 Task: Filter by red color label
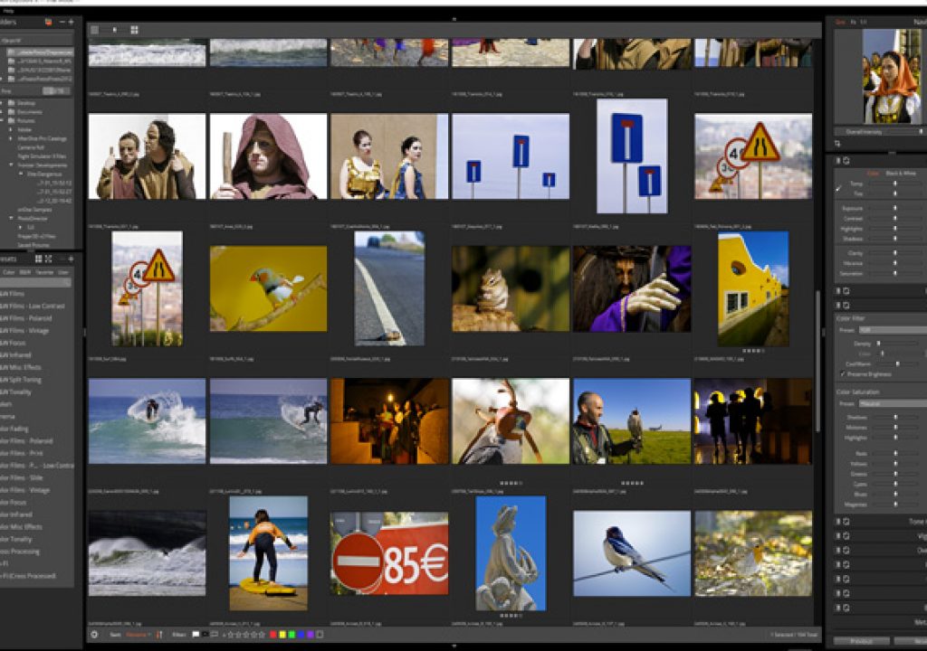272,635
